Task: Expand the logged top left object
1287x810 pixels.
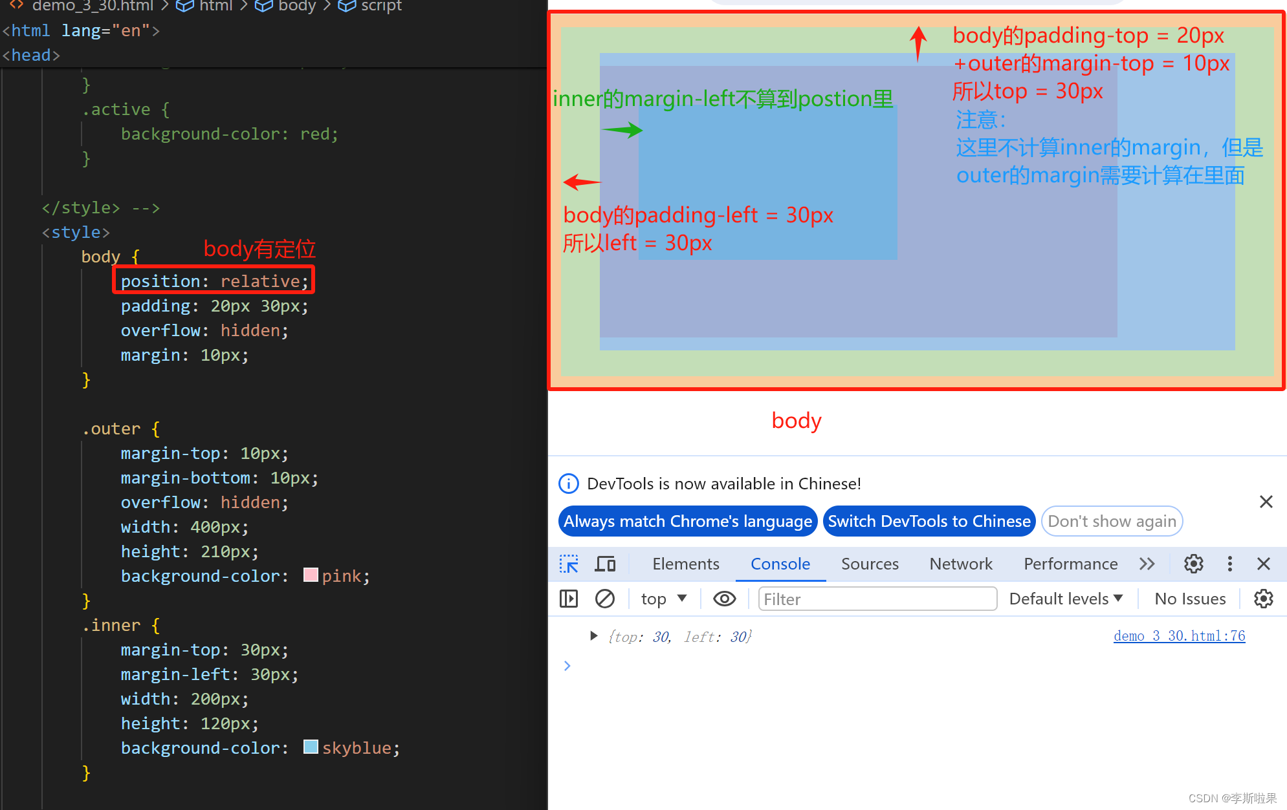Action: tap(593, 636)
